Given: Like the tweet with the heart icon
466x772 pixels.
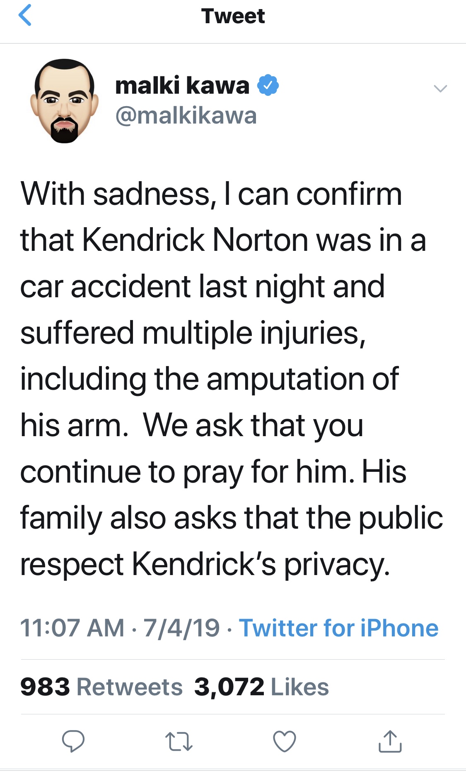Looking at the screenshot, I should (x=285, y=741).
